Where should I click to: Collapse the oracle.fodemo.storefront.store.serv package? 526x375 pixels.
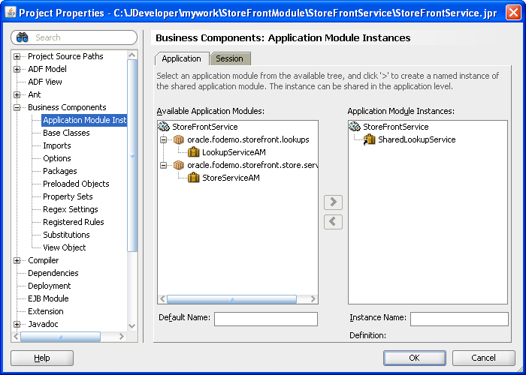pyautogui.click(x=163, y=165)
